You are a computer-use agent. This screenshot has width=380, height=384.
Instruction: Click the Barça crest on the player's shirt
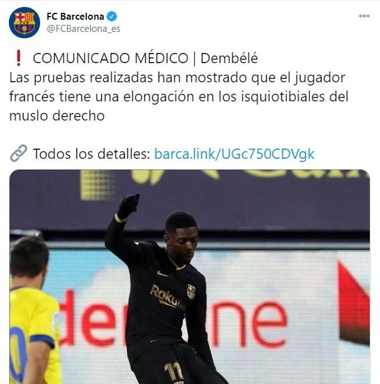point(191,291)
